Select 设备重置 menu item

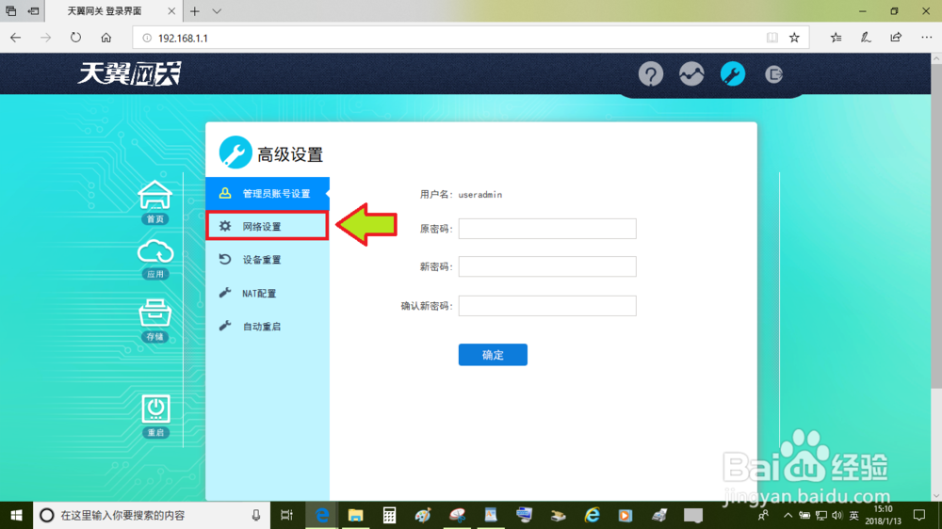tap(268, 260)
